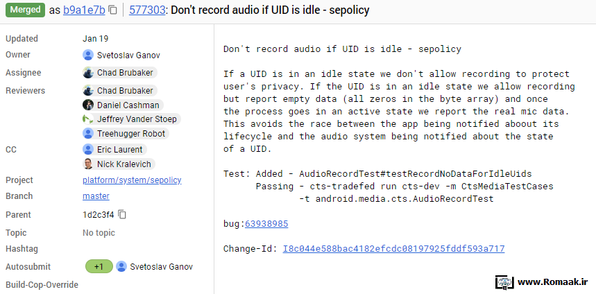
Task: Click Jeffrey Vander Stoep avatar icon
Action: click(88, 119)
